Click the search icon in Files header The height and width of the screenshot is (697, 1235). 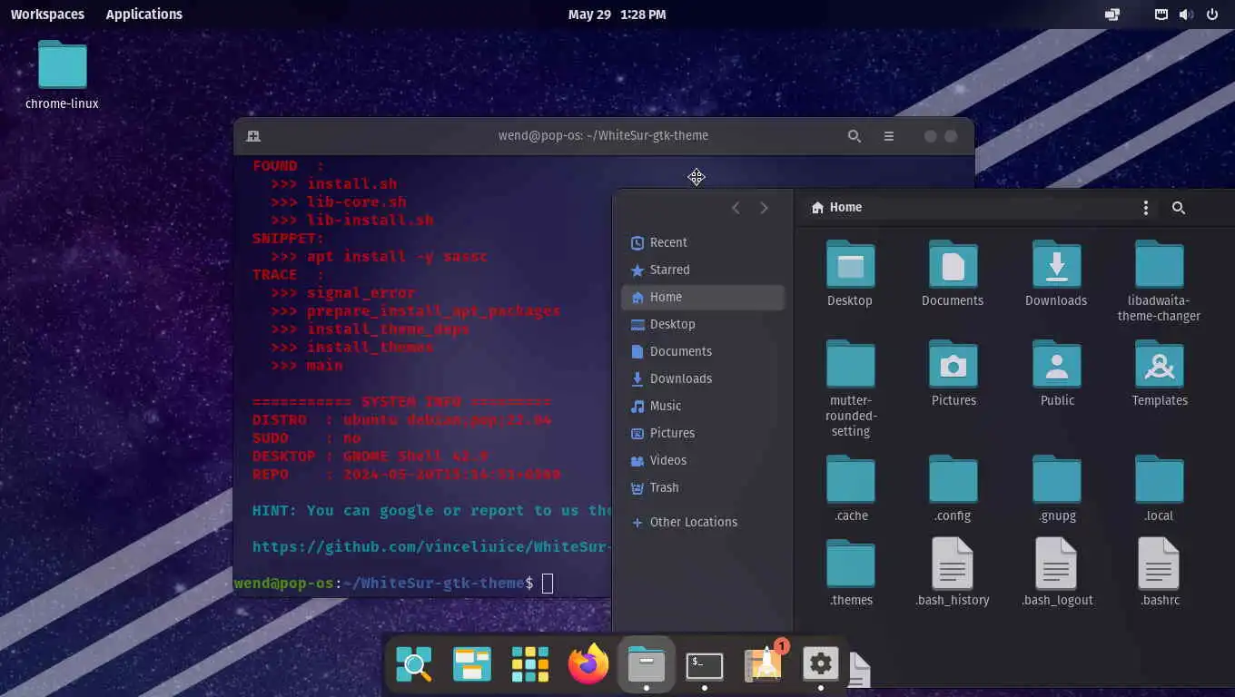(1179, 208)
